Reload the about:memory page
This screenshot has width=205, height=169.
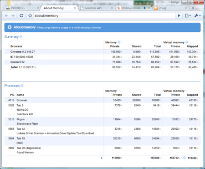coord(21,15)
